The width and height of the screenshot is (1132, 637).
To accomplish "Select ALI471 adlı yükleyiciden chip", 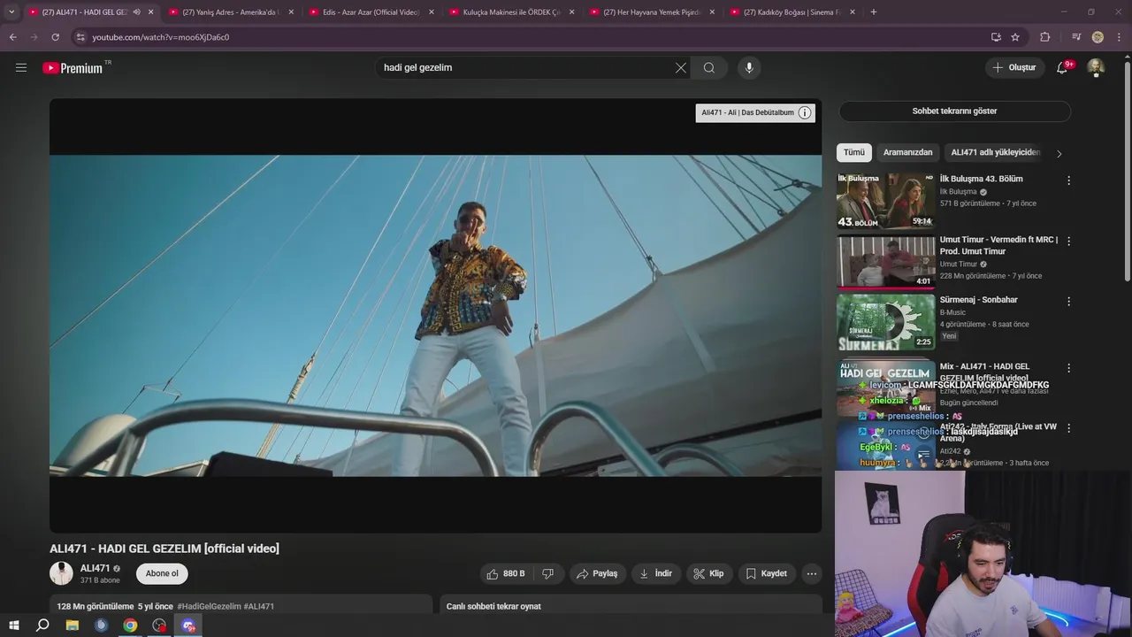I will click(995, 152).
